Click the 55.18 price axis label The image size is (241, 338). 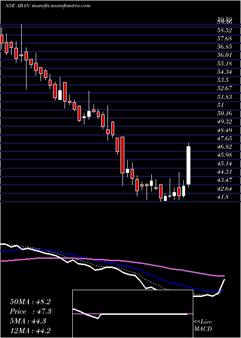[x=225, y=64]
